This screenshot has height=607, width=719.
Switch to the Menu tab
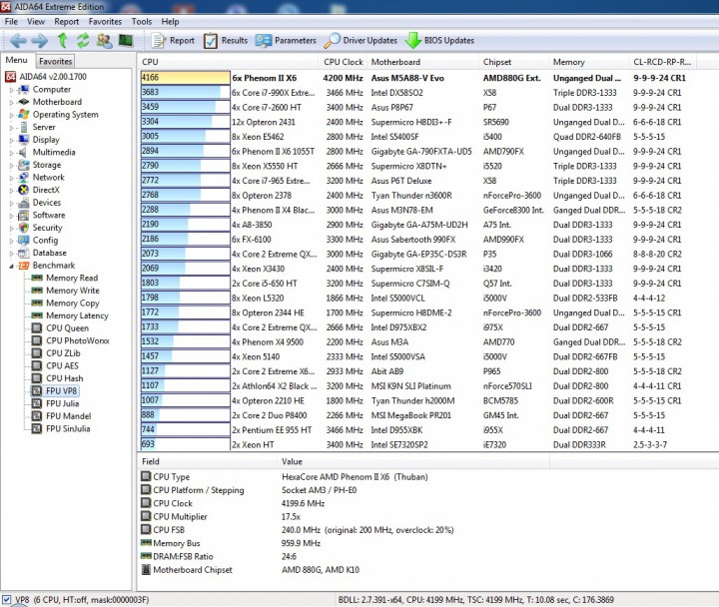pos(17,60)
